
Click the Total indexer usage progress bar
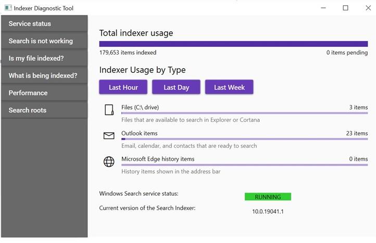pos(233,44)
